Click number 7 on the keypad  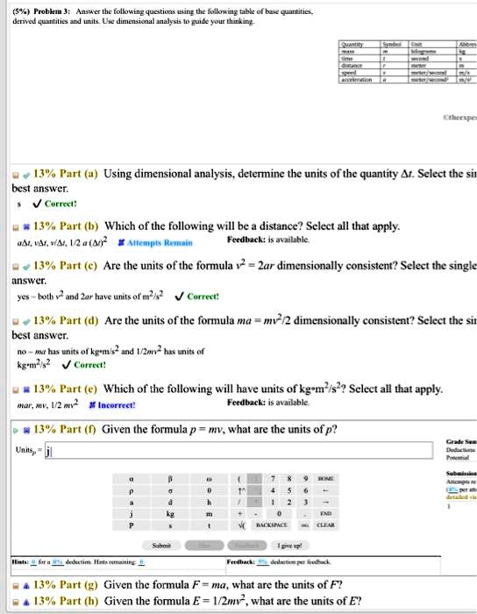273,479
